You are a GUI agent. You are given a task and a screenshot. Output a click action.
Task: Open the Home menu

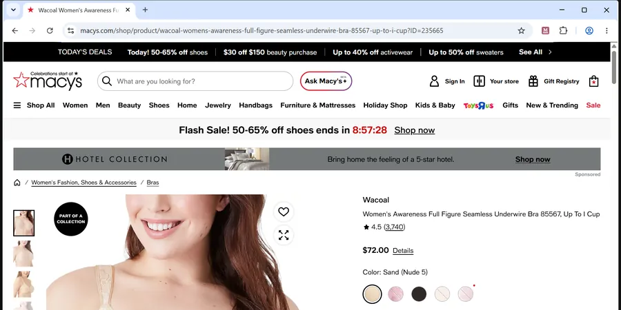tap(187, 105)
